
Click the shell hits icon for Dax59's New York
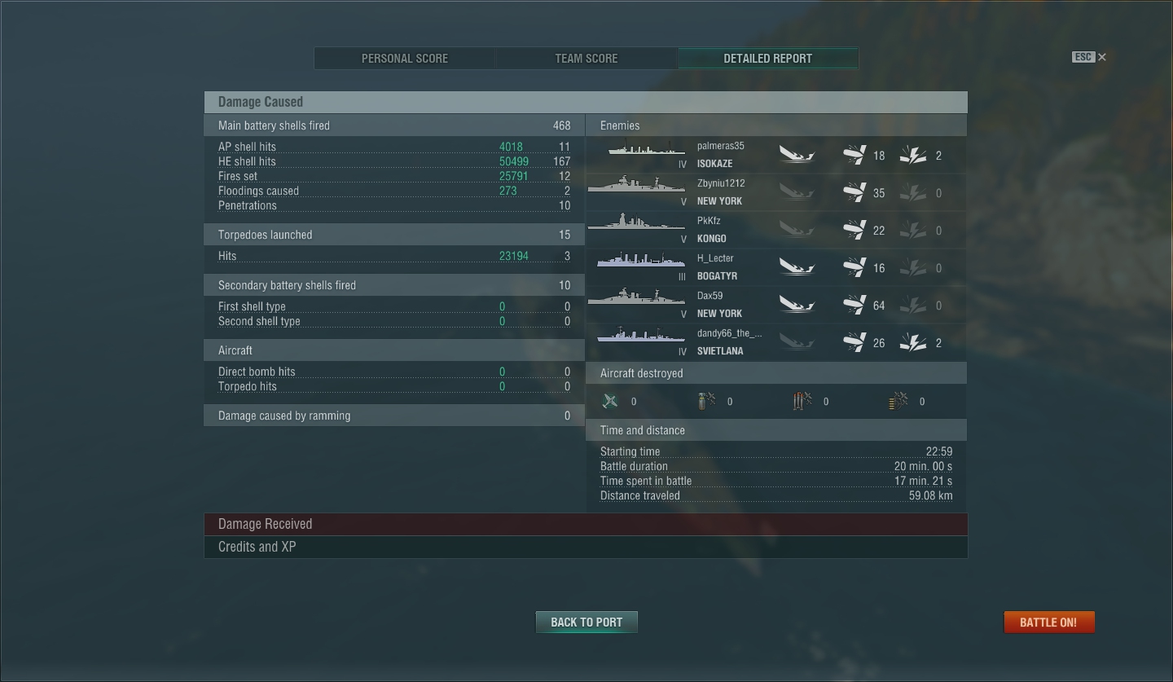[854, 306]
